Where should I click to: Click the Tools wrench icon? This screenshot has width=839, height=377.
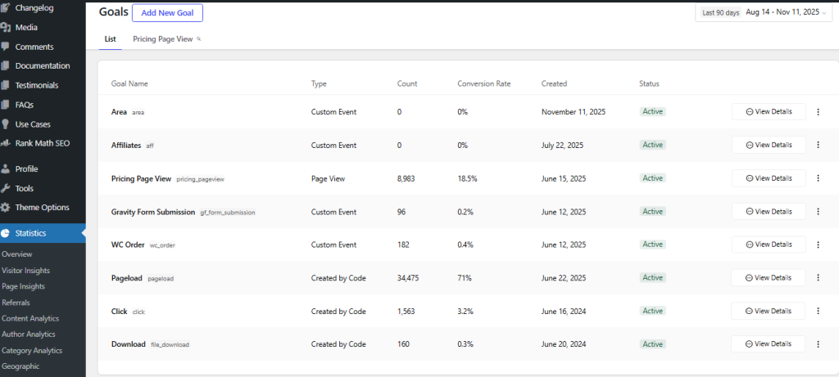click(6, 188)
